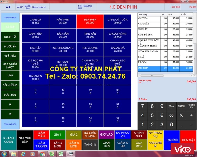Image resolution: width=197 pixels, height=157 pixels.
Task: Pay with TIỀN MẶT button
Action: 188,140
